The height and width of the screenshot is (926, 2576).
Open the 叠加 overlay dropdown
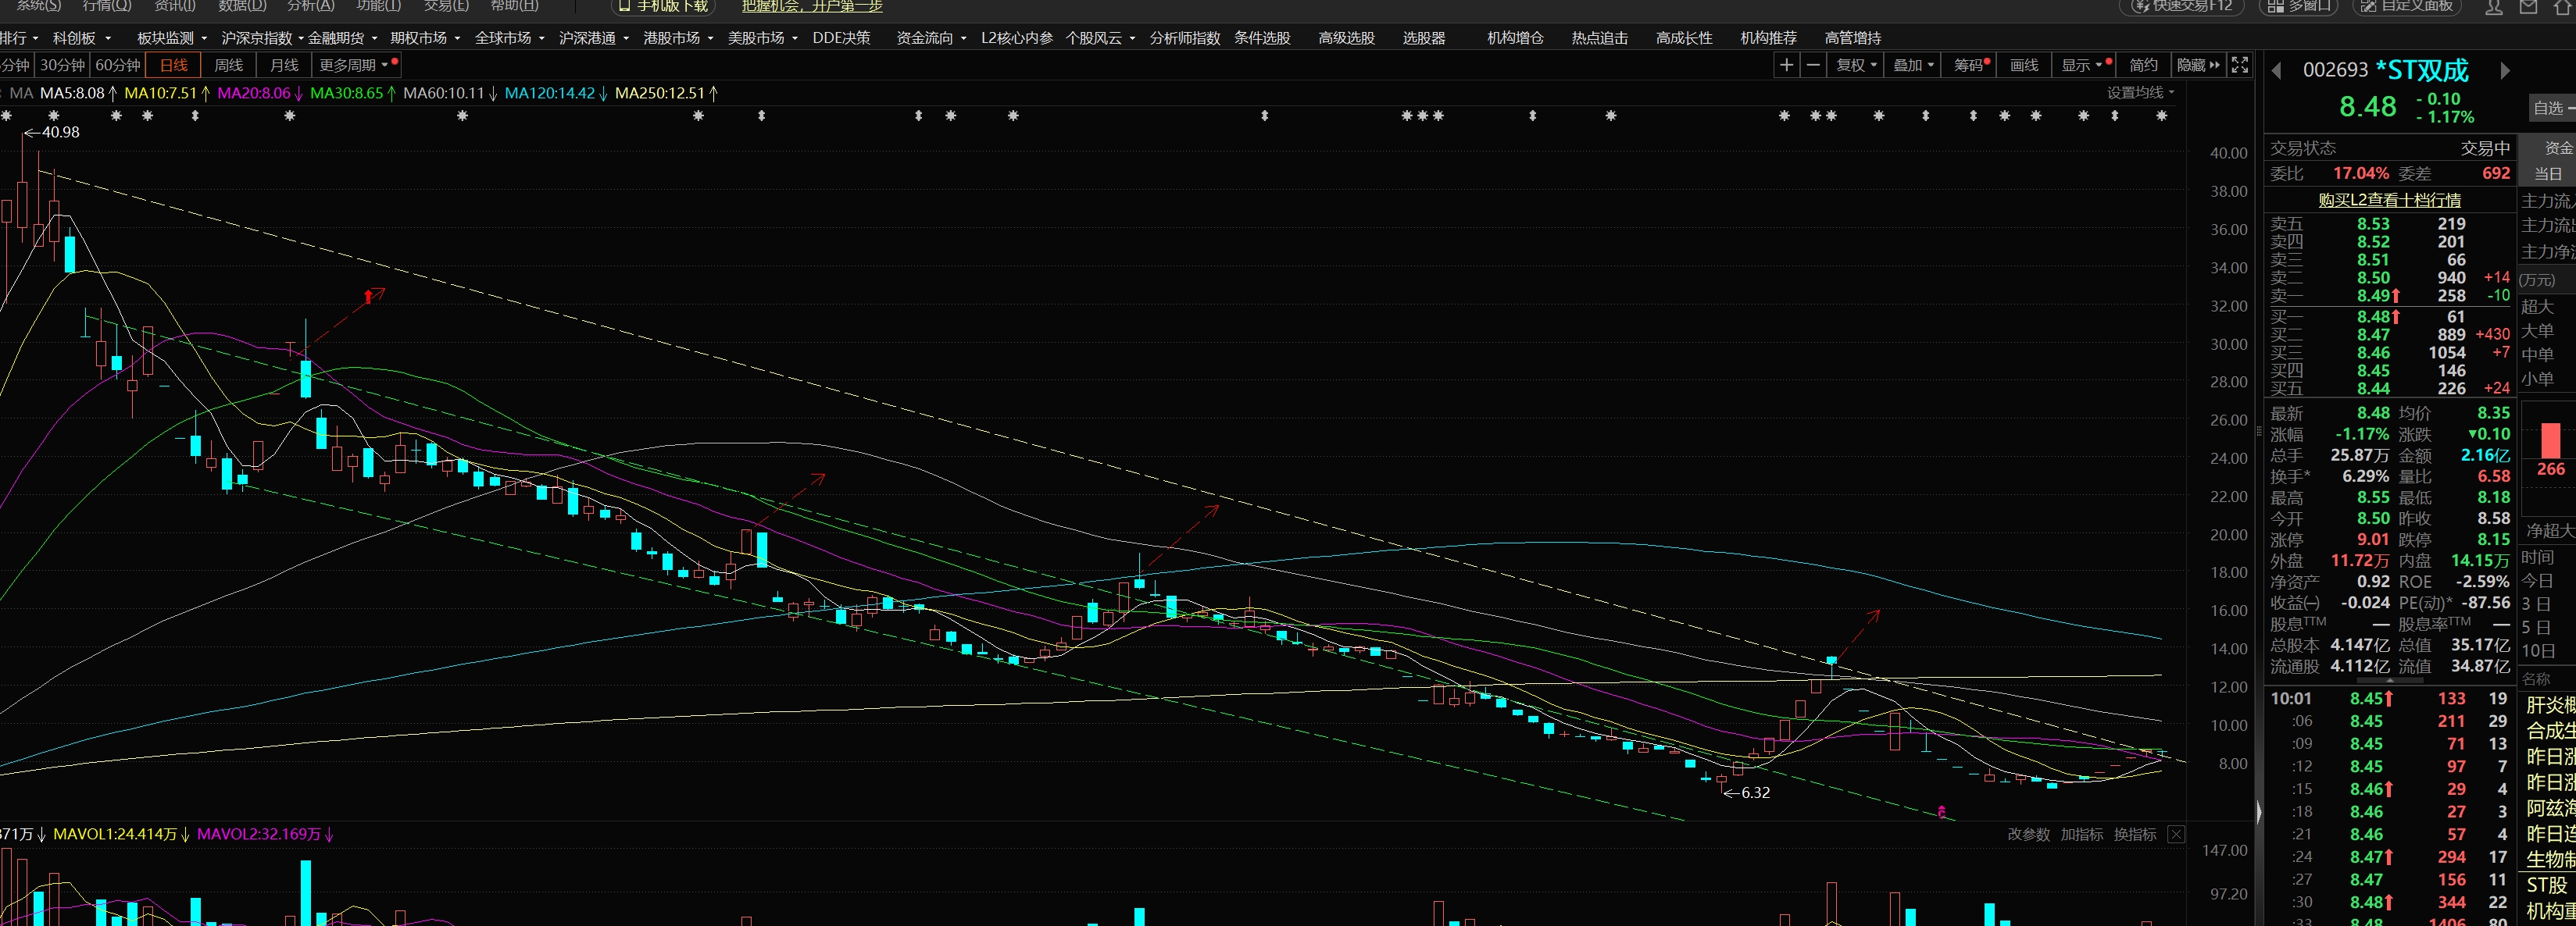(x=1913, y=65)
